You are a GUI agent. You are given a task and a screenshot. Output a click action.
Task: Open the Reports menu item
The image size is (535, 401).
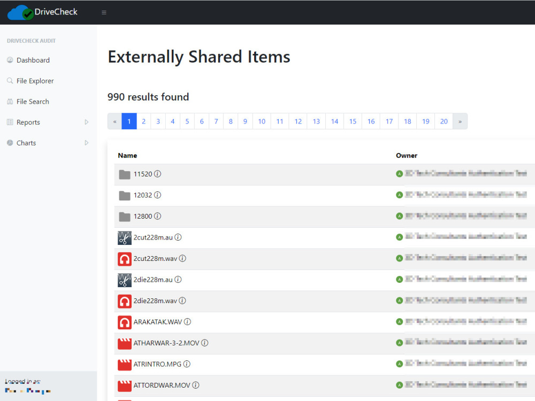[x=28, y=122]
